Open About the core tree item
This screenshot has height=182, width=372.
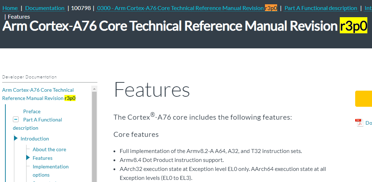[49, 149]
